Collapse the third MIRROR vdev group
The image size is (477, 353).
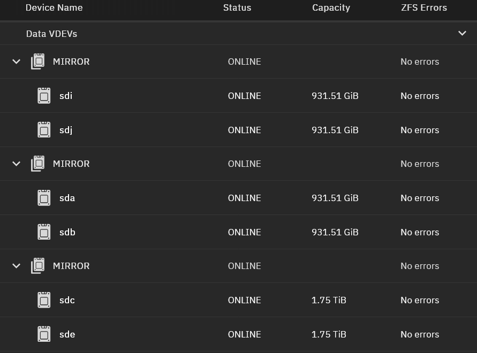click(x=16, y=266)
